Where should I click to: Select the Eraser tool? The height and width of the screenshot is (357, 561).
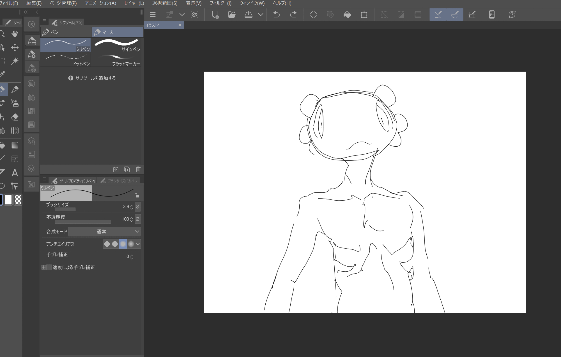tap(15, 117)
